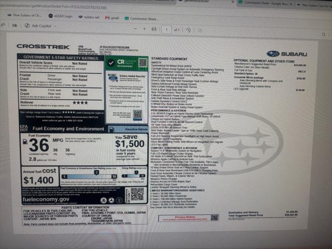Switch to Commission Sheet - Google Sheets tab
Screen dimensions: 332x249
coord(264,3)
